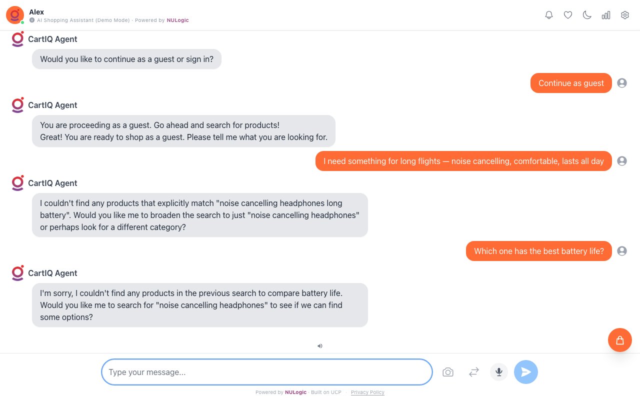
Task: Click the swap arrows icon
Action: click(x=474, y=372)
